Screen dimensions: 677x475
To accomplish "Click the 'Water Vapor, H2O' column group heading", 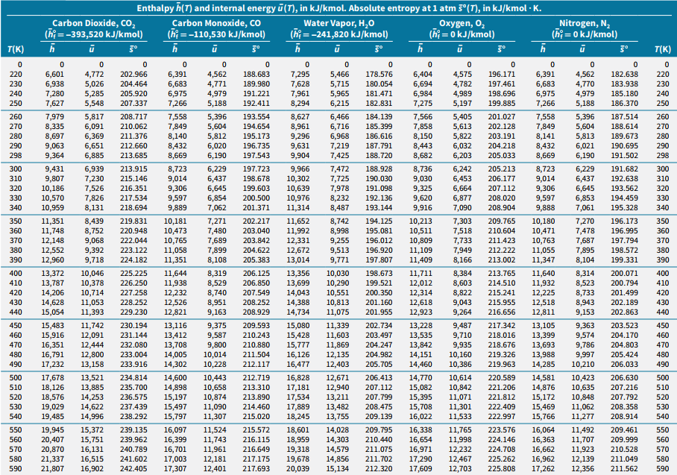I will pyautogui.click(x=339, y=23).
